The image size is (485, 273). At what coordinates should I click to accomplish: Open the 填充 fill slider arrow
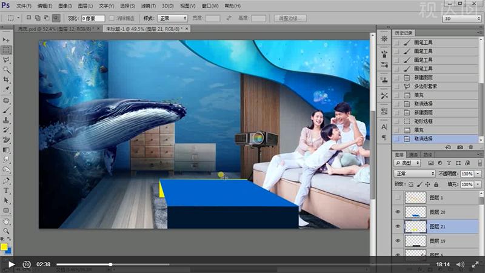point(478,184)
